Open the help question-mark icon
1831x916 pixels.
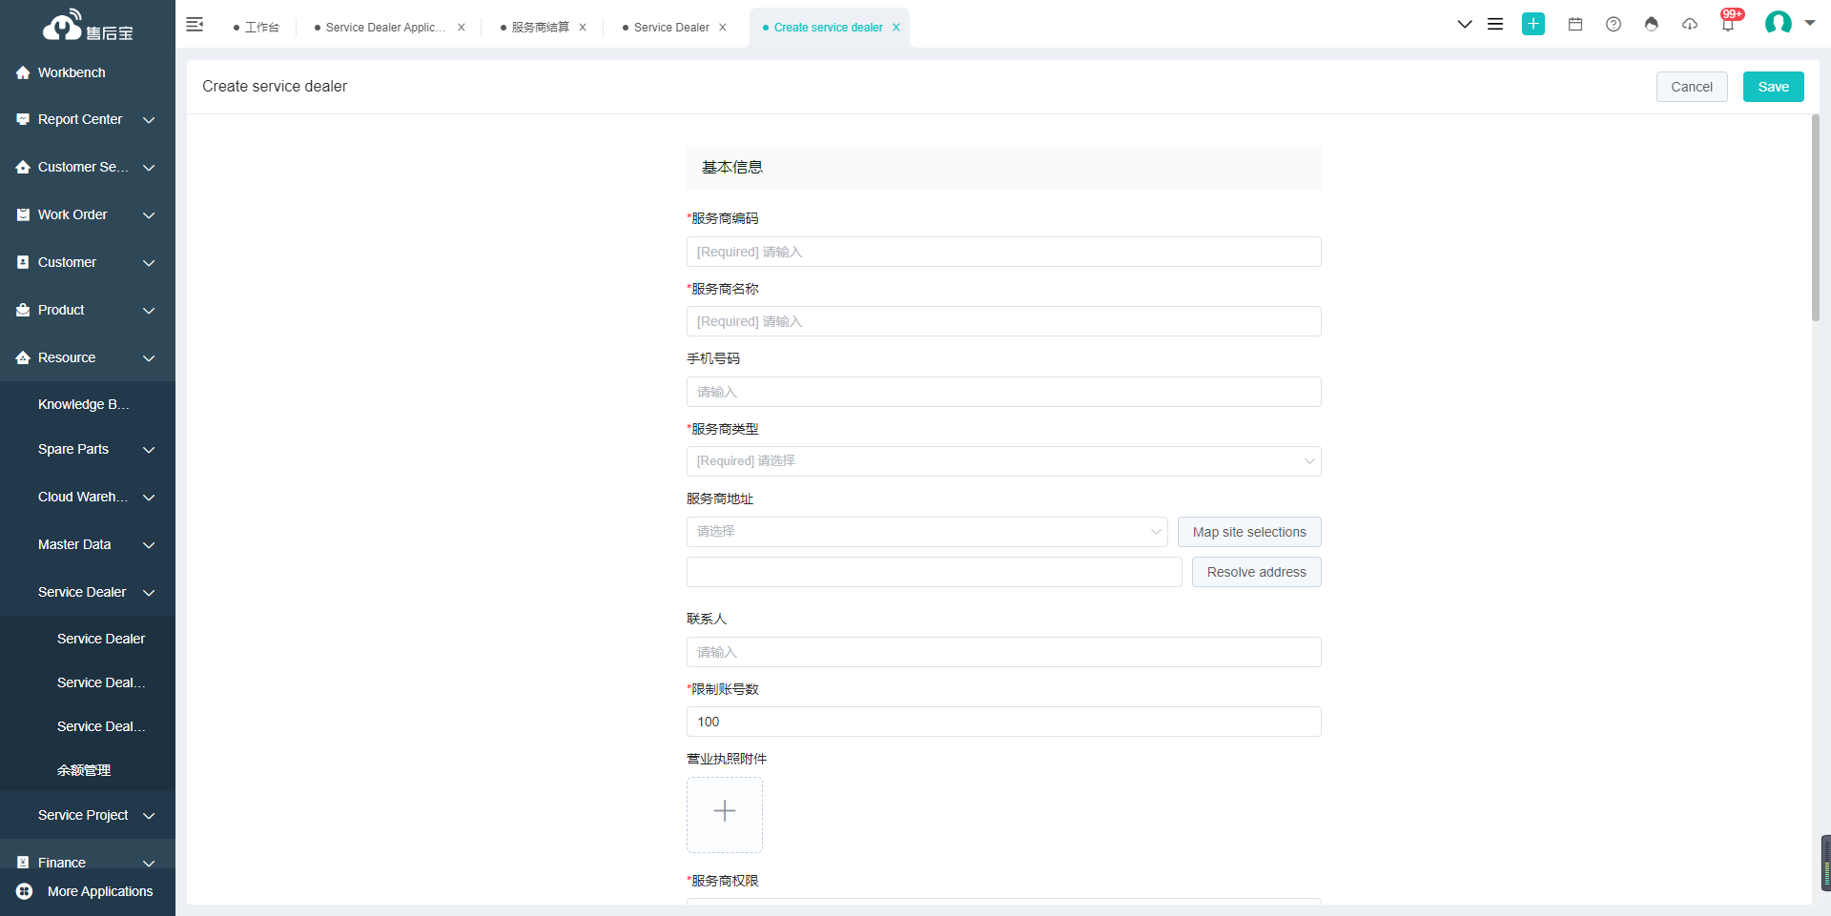(1614, 25)
